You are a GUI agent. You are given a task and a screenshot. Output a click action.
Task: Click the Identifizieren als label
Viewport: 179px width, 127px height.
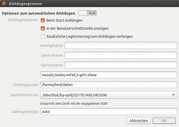(x=24, y=95)
